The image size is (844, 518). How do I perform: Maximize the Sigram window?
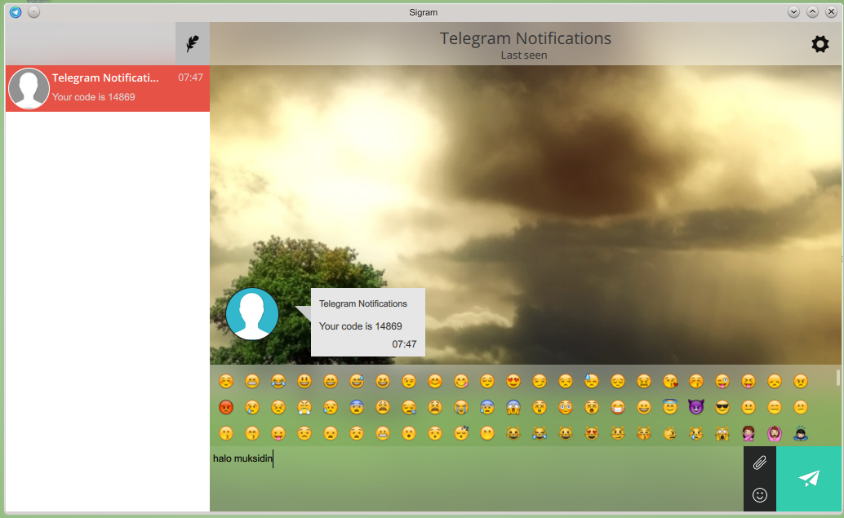(812, 12)
